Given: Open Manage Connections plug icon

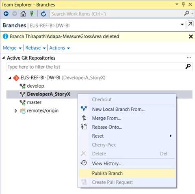Looking at the screenshot, I should 32,13.
